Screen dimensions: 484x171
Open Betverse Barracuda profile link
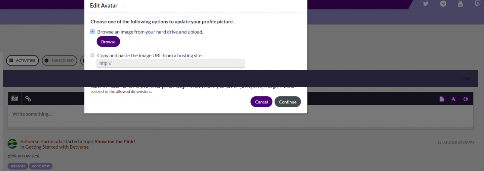click(x=41, y=142)
